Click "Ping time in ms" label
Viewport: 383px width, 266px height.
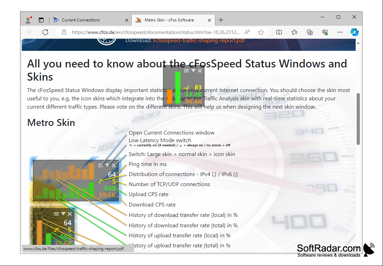click(147, 164)
